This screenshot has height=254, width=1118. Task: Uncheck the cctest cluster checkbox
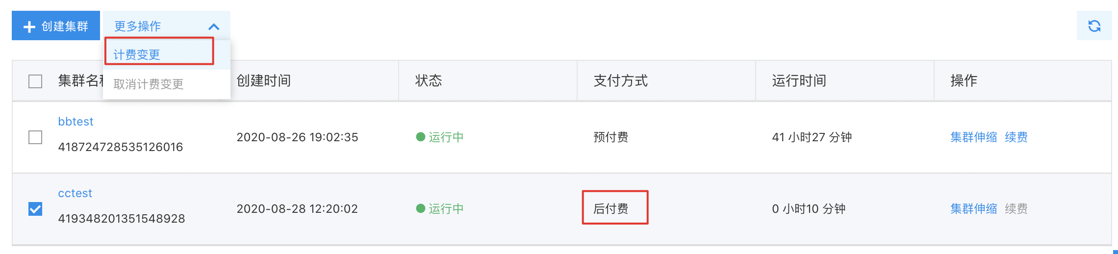(35, 209)
